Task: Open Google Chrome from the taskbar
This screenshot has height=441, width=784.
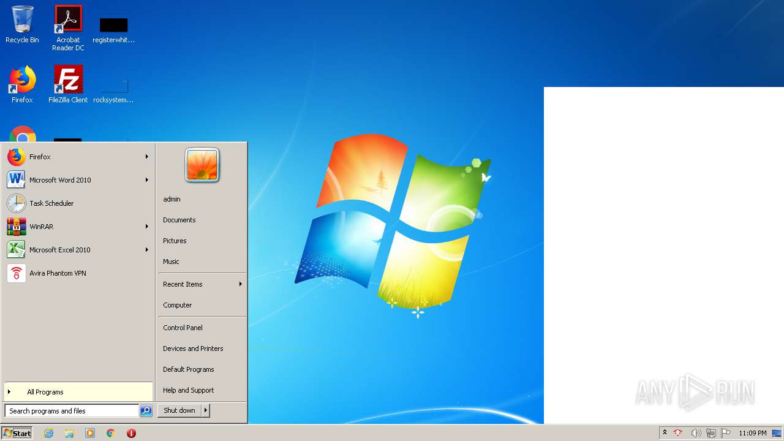Action: pyautogui.click(x=111, y=433)
